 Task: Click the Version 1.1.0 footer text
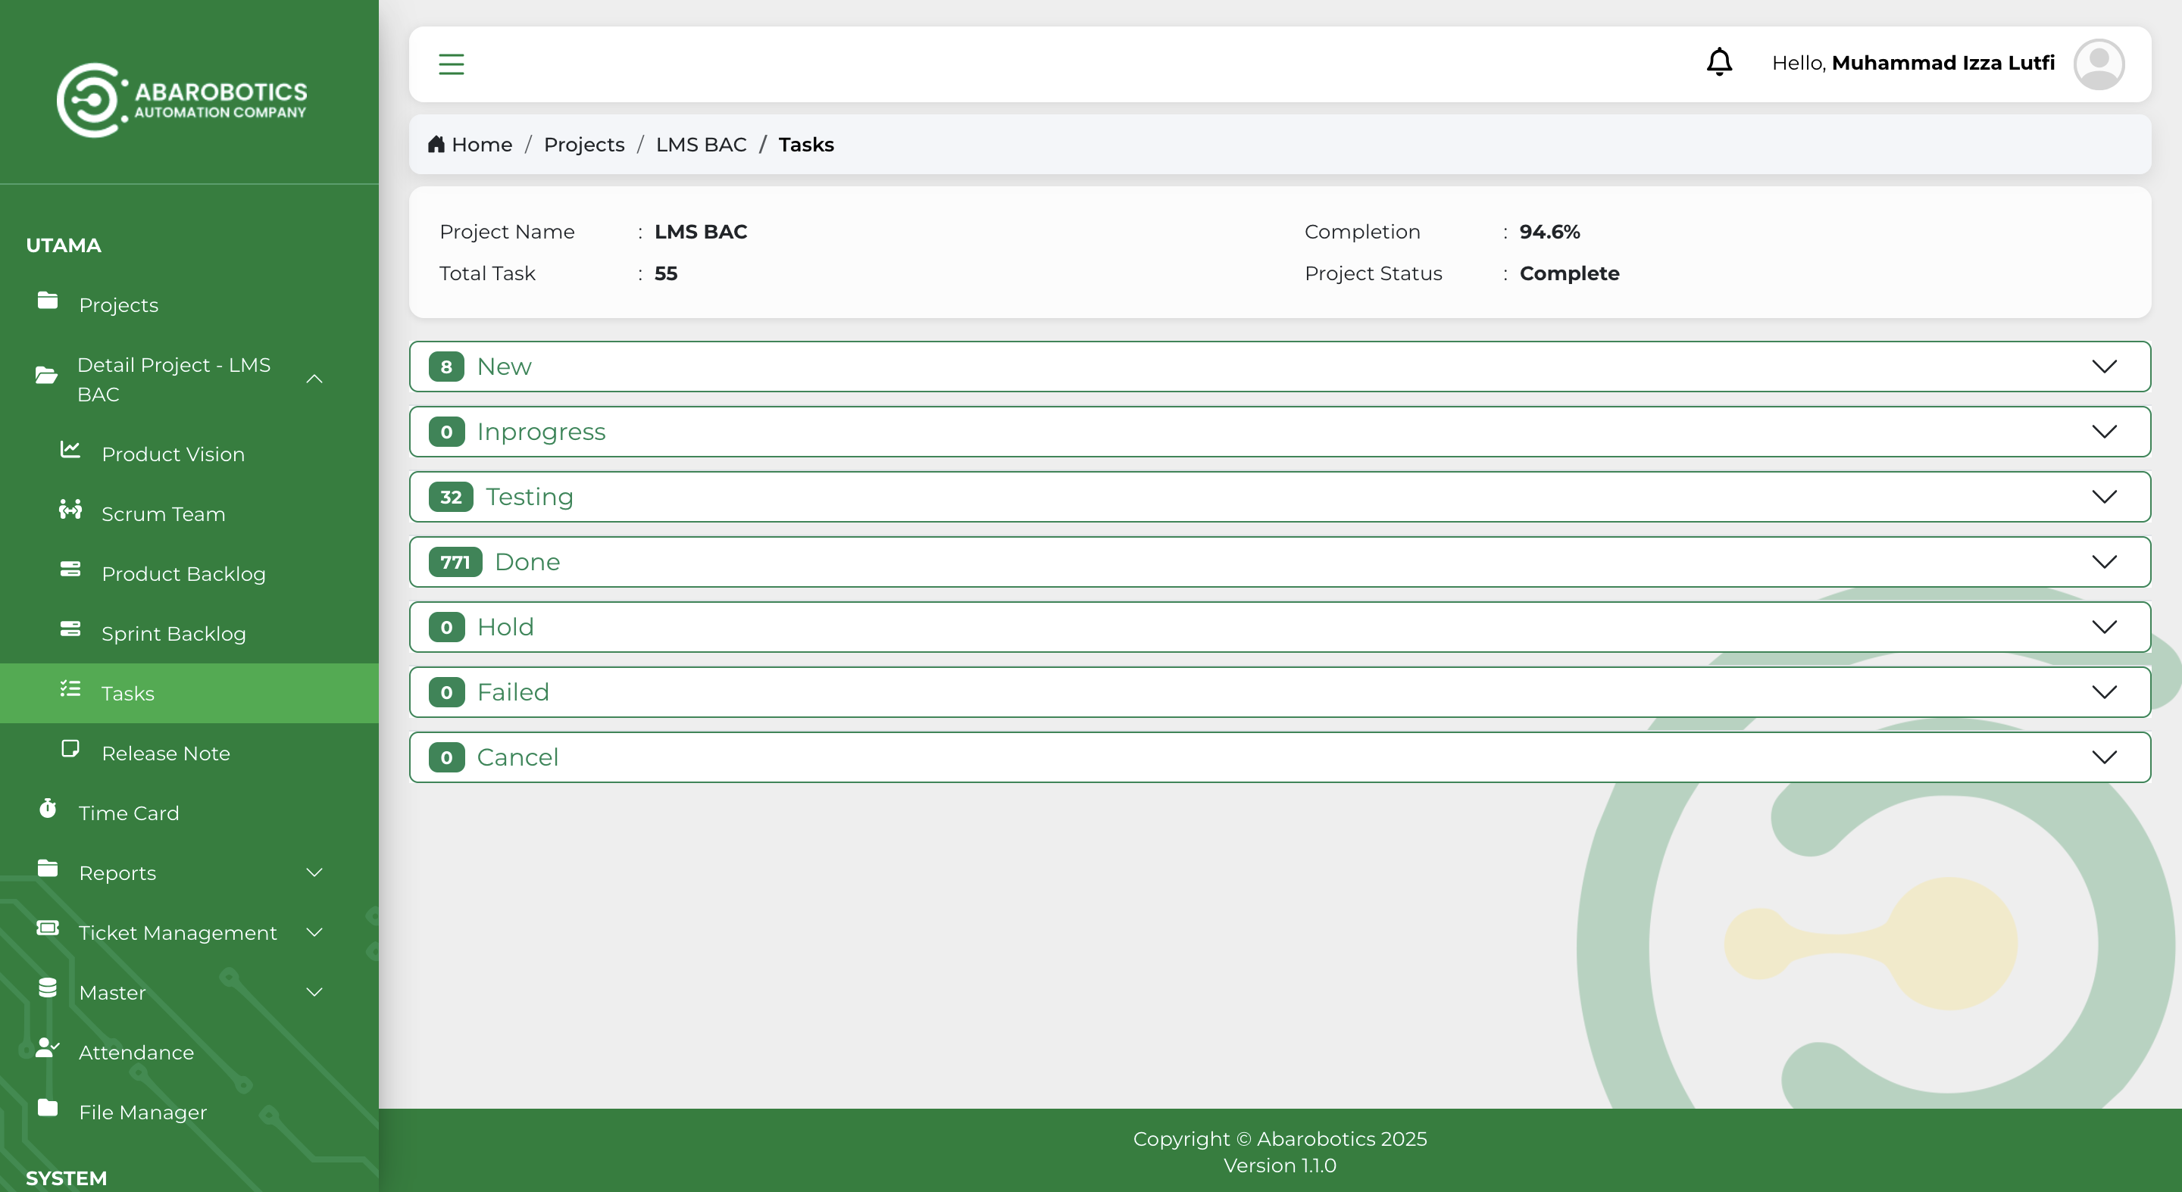(1279, 1165)
